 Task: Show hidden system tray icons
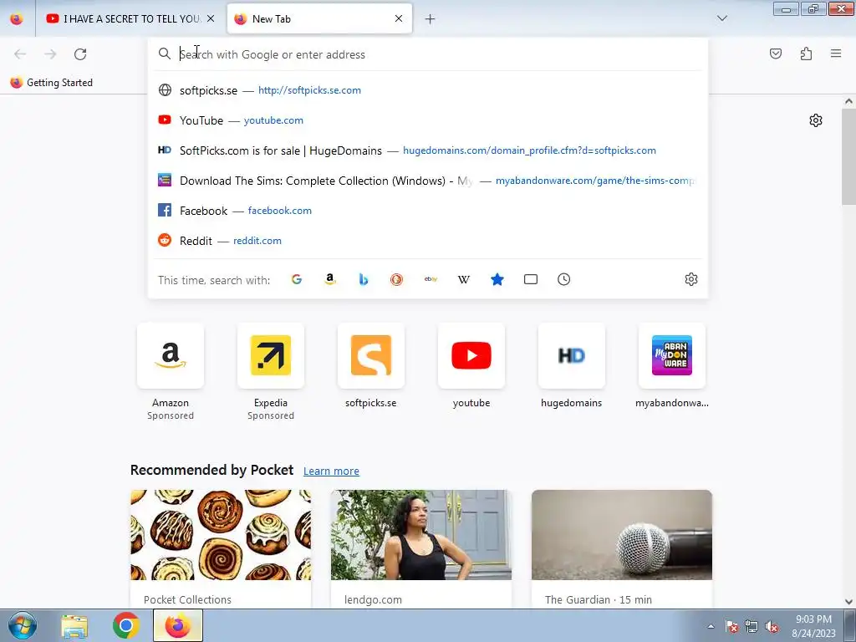(x=711, y=626)
